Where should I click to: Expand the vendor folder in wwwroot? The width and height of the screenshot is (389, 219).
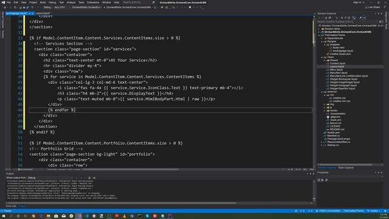pos(325,111)
